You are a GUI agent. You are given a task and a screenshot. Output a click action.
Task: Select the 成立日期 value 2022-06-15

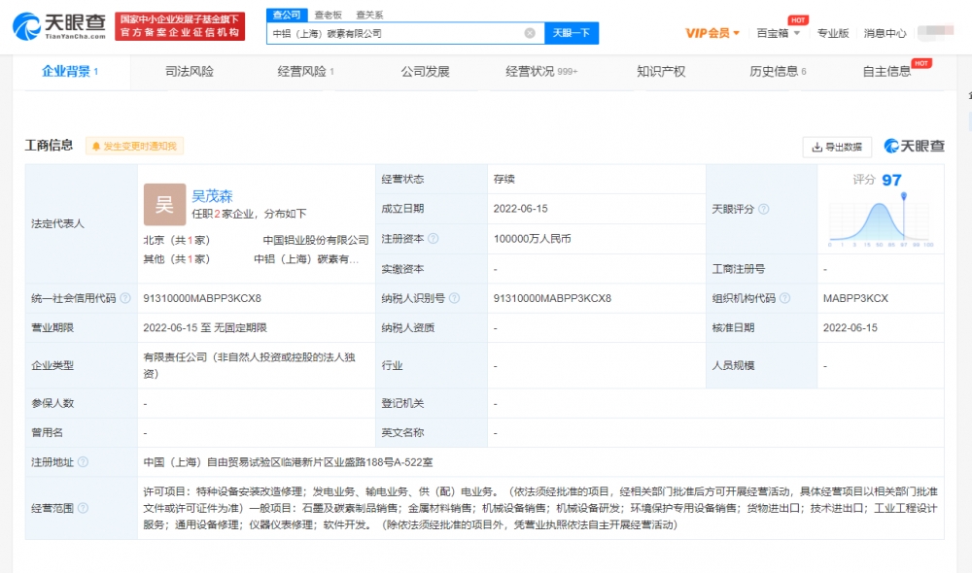coord(520,209)
